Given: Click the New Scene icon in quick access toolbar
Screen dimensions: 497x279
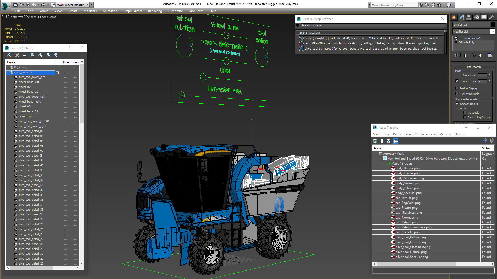Looking at the screenshot, I should point(16,5).
